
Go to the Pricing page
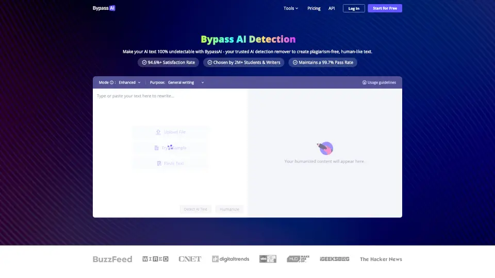pos(314,9)
